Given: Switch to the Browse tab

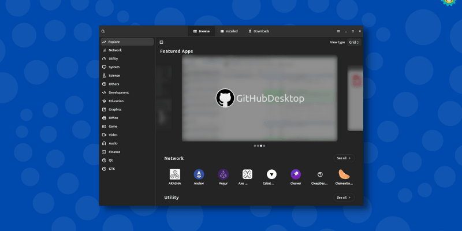Looking at the screenshot, I should point(201,31).
